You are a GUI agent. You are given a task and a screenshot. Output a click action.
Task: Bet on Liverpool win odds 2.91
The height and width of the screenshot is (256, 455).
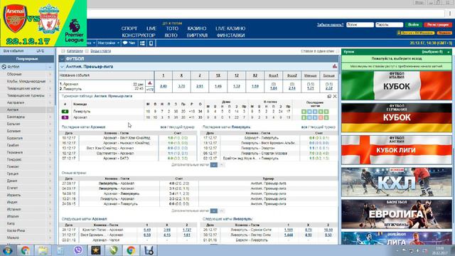click(200, 86)
